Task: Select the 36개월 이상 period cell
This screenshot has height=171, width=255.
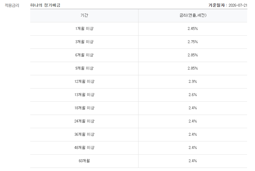Action: click(84, 134)
